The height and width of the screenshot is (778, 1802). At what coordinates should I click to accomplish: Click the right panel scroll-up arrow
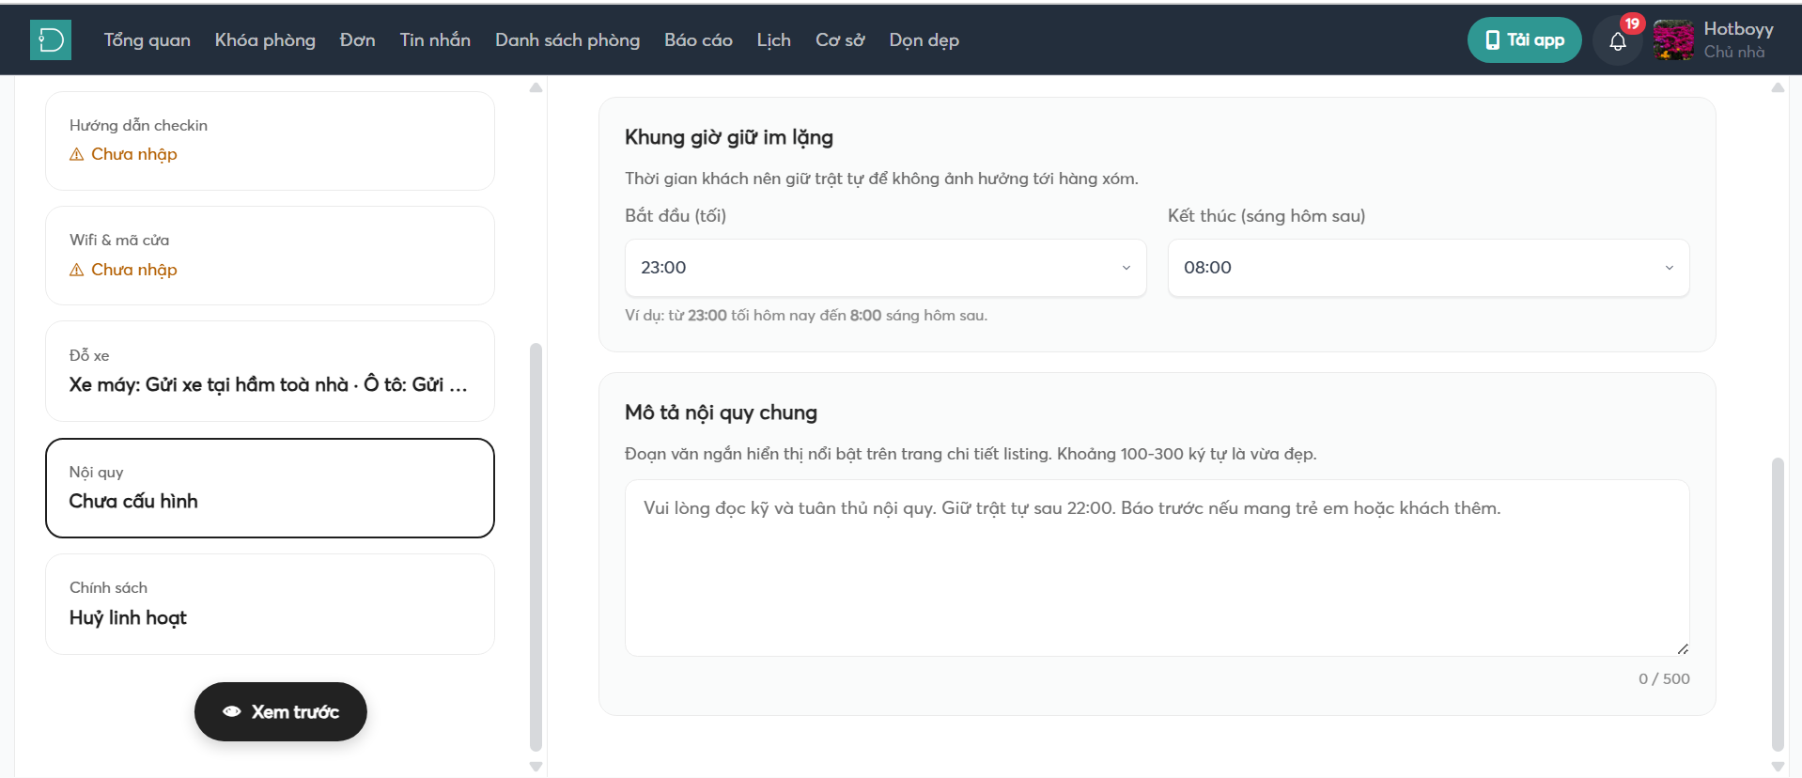point(1778,87)
